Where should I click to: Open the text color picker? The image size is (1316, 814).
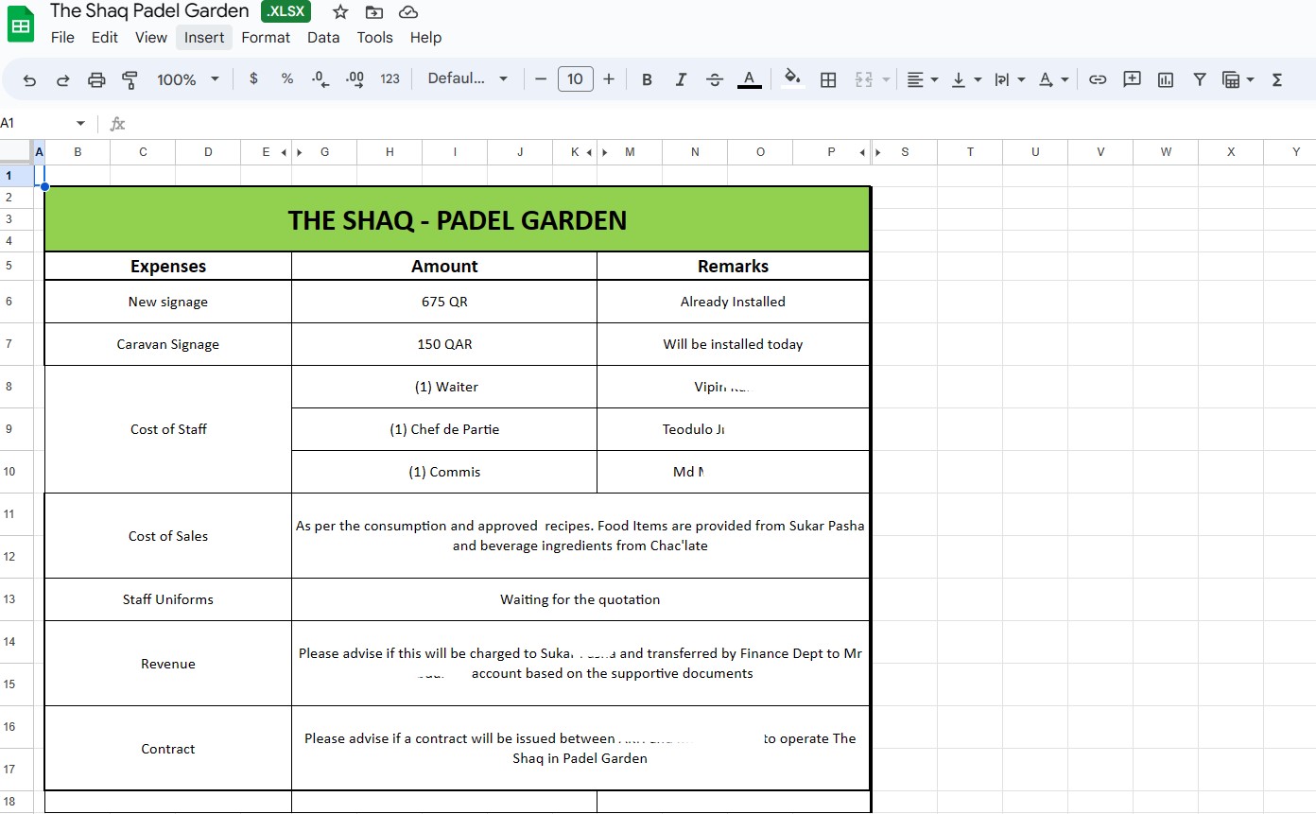click(749, 79)
